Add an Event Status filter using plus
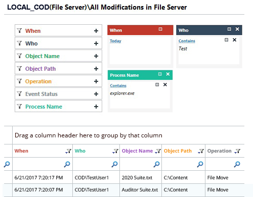This screenshot has width=253, height=197. [x=96, y=94]
